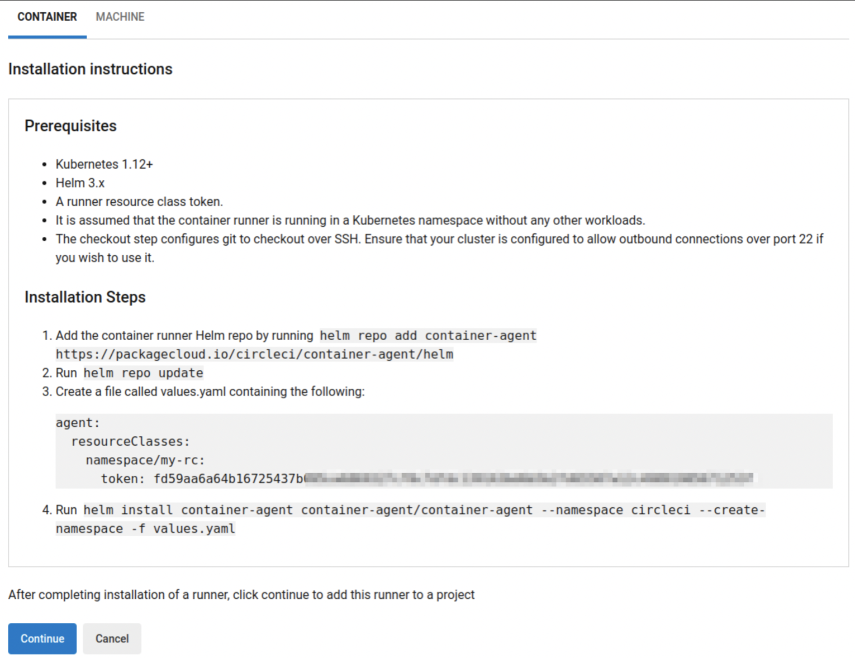Screen dimensions: 855x658
Task: Click the 'Helm 3.x' prerequisite item
Action: (x=80, y=183)
